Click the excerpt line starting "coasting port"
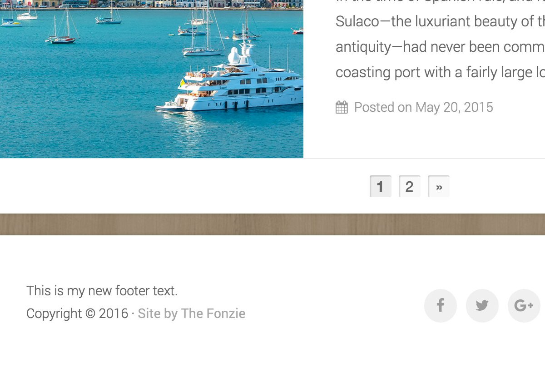The image size is (545, 368). pos(440,72)
